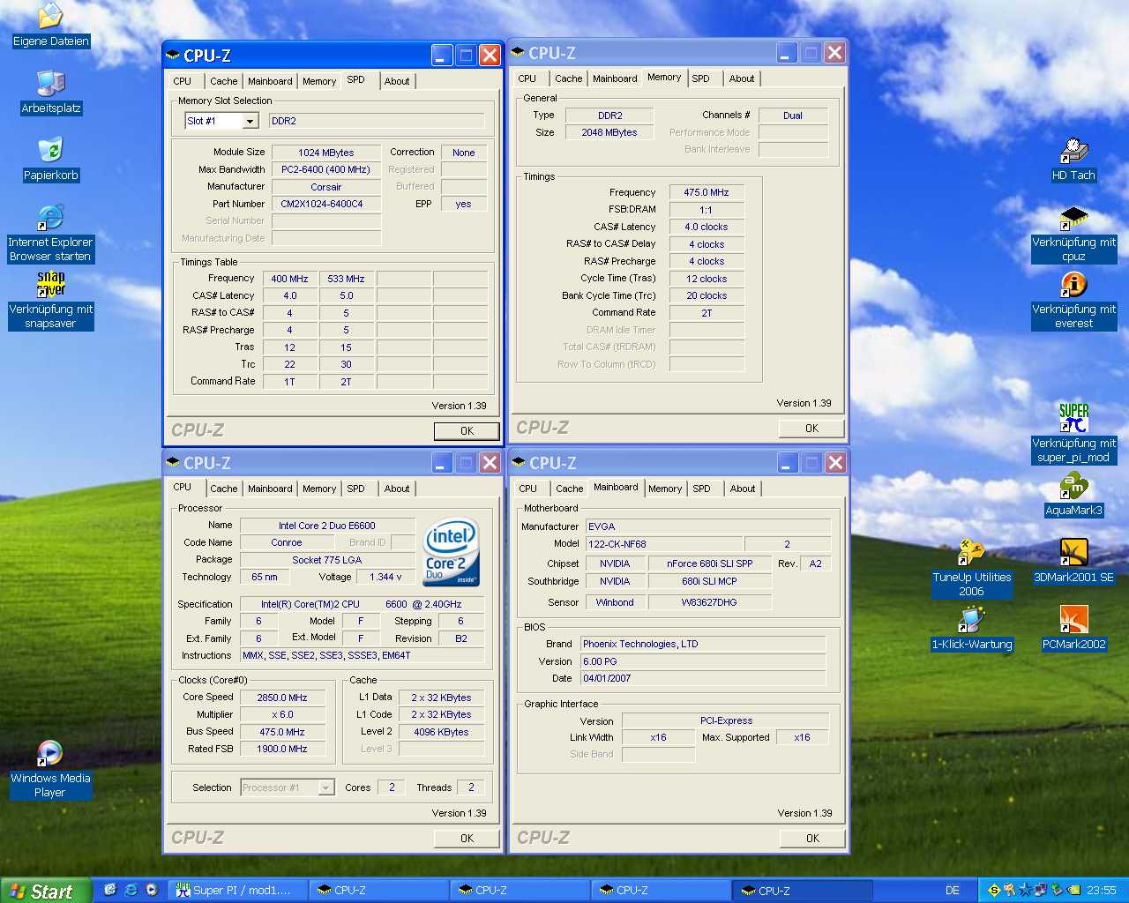Click OK in the SPD window

click(467, 431)
